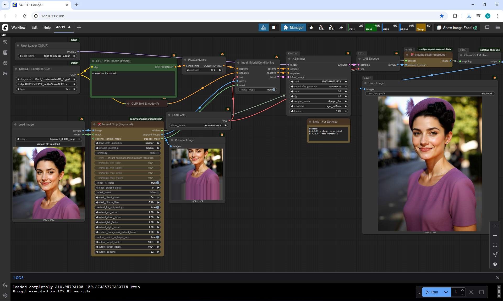Open the Workflow menu

(18, 27)
